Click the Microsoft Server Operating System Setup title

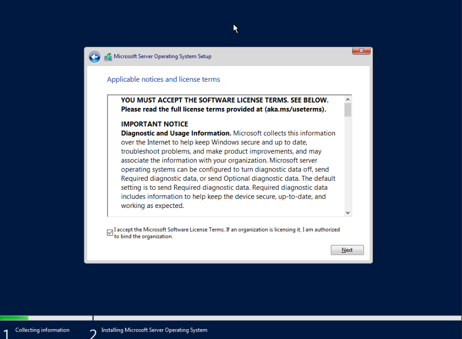[x=163, y=56]
